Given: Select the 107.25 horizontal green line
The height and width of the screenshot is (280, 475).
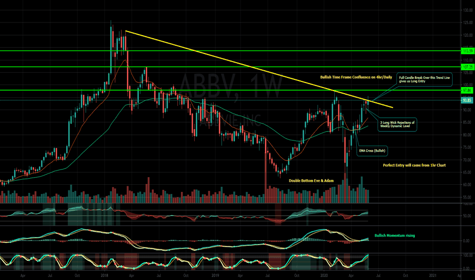Looking at the screenshot, I should pos(230,67).
